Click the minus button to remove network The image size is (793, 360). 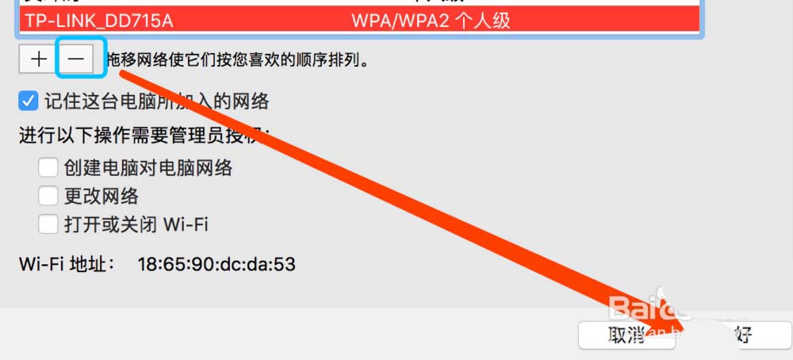(76, 59)
